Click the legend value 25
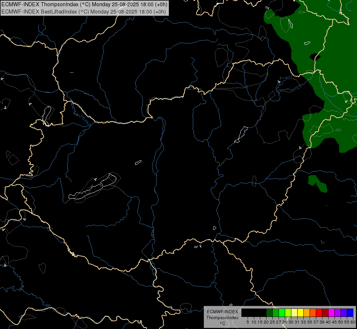 (x=272, y=322)
